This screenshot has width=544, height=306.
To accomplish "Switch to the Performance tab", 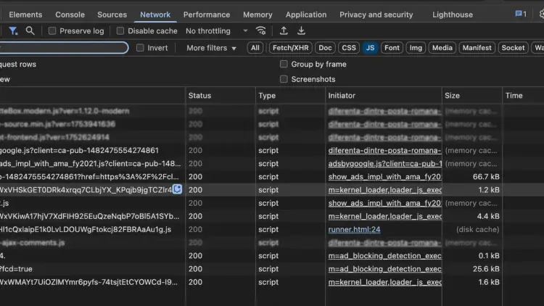I will coord(207,15).
